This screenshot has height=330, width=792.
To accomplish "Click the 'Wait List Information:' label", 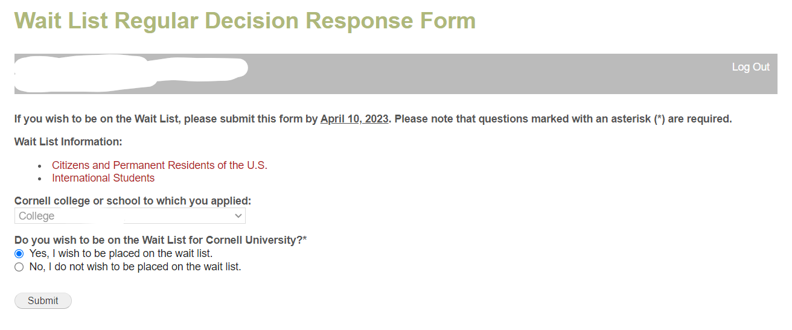I will click(x=68, y=142).
